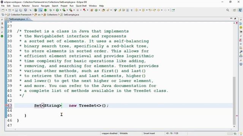Click the Writable status text
This screenshot has width=243, height=136.
pyautogui.click(x=123, y=133)
